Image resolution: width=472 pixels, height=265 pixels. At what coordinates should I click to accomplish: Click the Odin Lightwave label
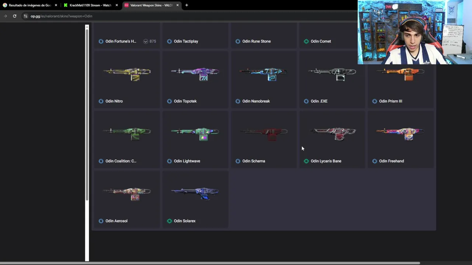(x=187, y=161)
